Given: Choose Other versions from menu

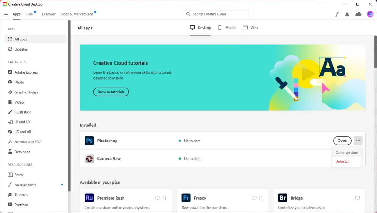Looking at the screenshot, I should tap(347, 153).
